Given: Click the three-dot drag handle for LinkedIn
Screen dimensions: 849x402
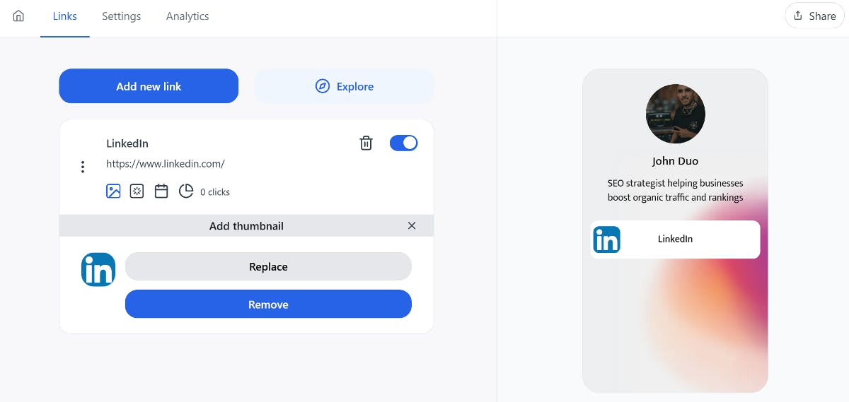Looking at the screenshot, I should point(83,167).
